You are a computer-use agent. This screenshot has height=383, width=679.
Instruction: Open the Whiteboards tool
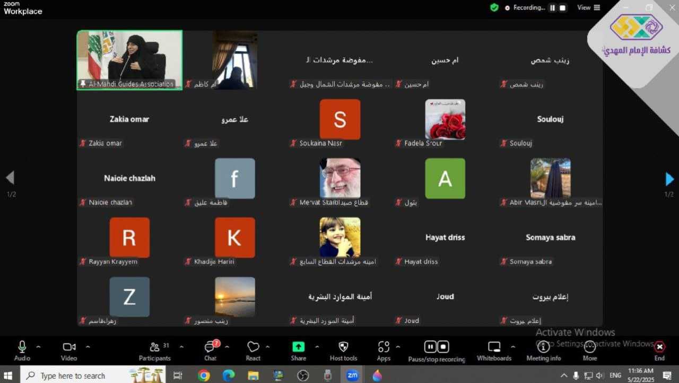point(494,351)
